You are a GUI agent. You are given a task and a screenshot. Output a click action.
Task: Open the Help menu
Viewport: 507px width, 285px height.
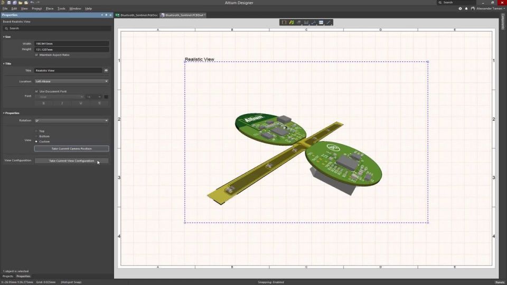coord(88,9)
